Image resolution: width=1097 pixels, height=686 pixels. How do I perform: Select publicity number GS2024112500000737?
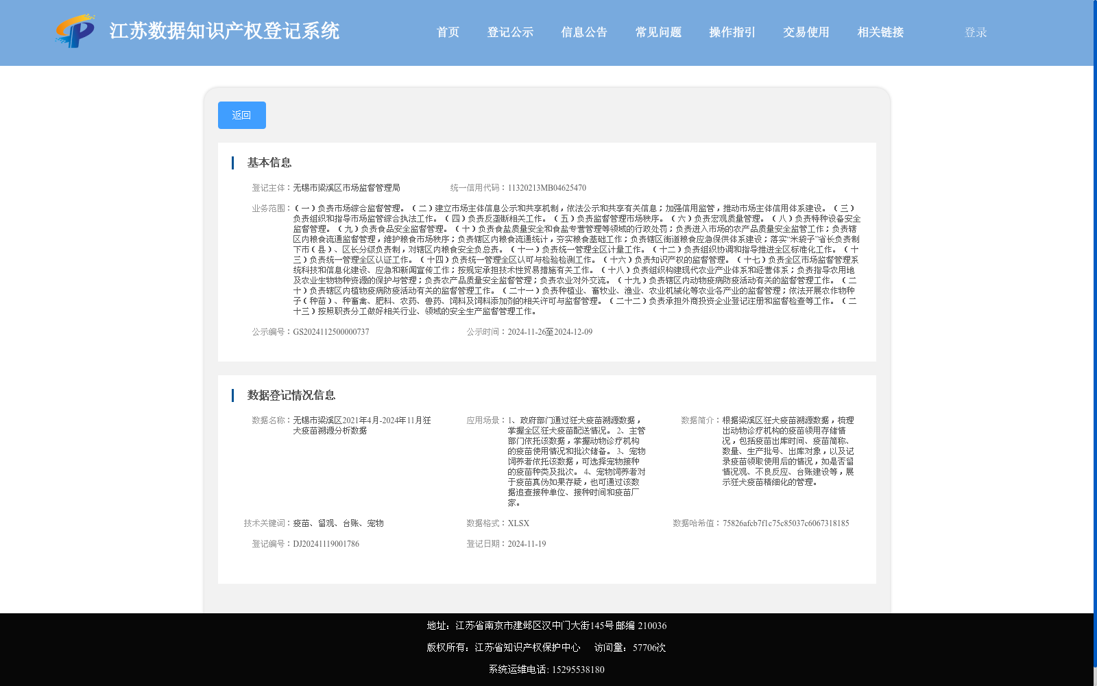point(331,332)
